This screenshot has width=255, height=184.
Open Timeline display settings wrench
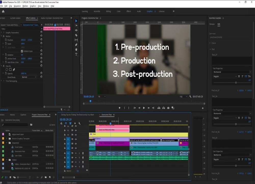click(x=79, y=123)
